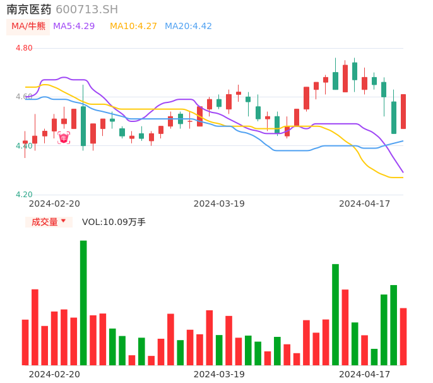The height and width of the screenshot is (383, 433).
Task: Click the MA5:4.29 legend label
Action: pyautogui.click(x=74, y=27)
